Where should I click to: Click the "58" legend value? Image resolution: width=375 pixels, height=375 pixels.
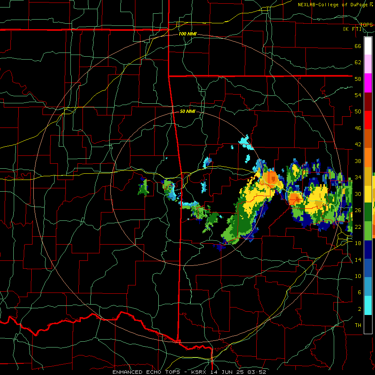click(358, 79)
